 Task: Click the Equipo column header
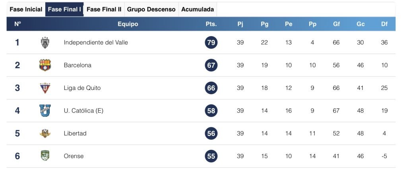[128, 24]
